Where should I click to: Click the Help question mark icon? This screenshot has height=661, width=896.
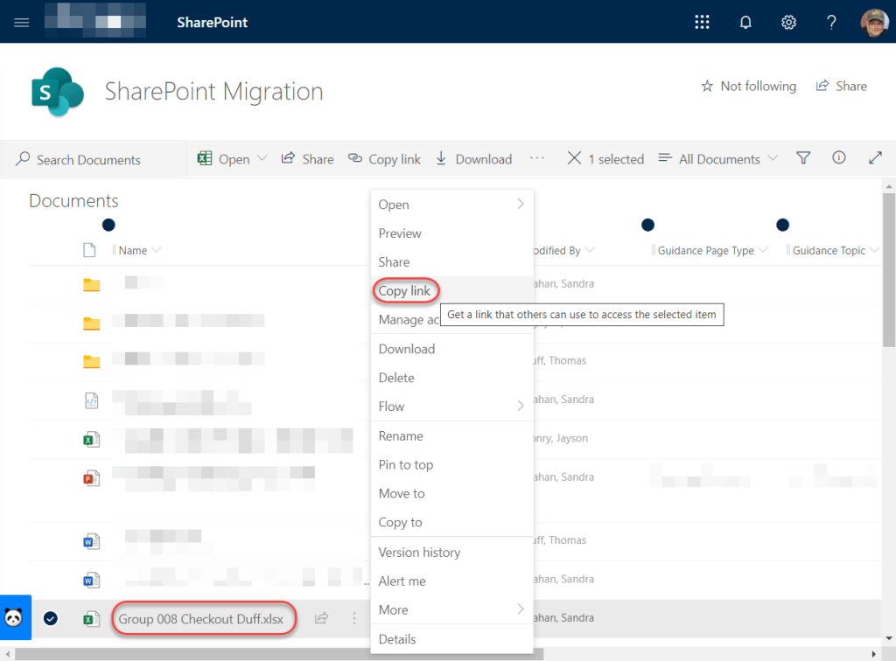point(830,22)
